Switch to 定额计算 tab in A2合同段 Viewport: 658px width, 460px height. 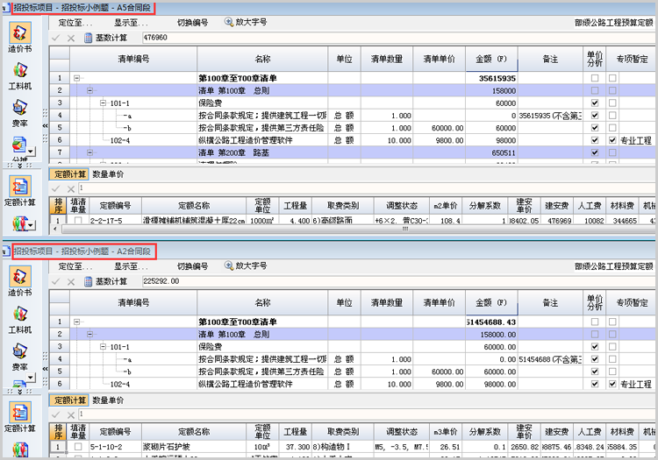[70, 400]
